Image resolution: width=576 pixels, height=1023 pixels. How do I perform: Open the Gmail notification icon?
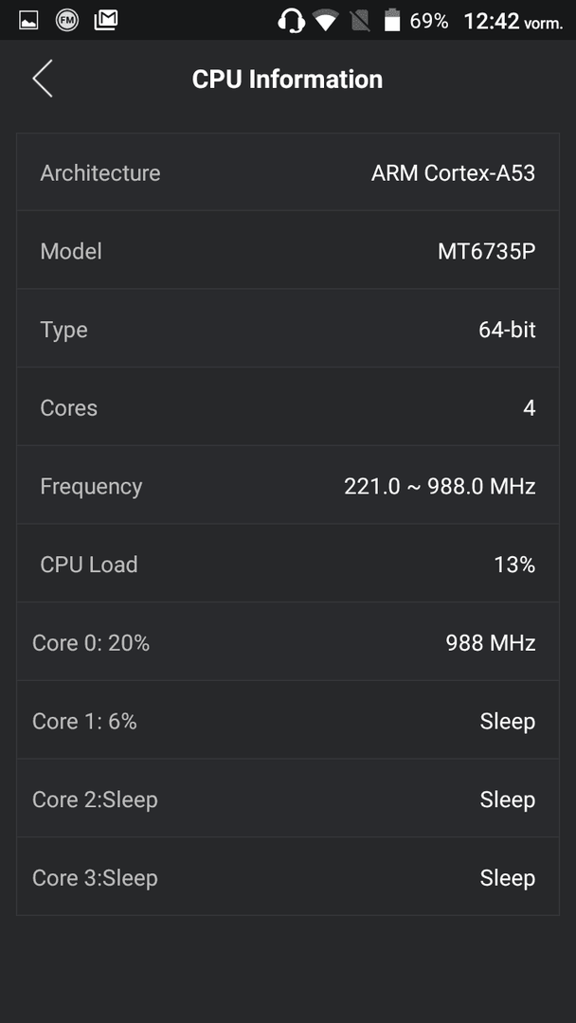point(106,21)
